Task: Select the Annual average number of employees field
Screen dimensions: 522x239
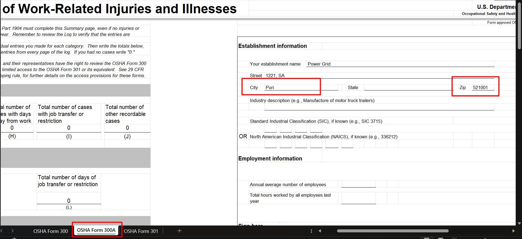Action: tap(358, 184)
